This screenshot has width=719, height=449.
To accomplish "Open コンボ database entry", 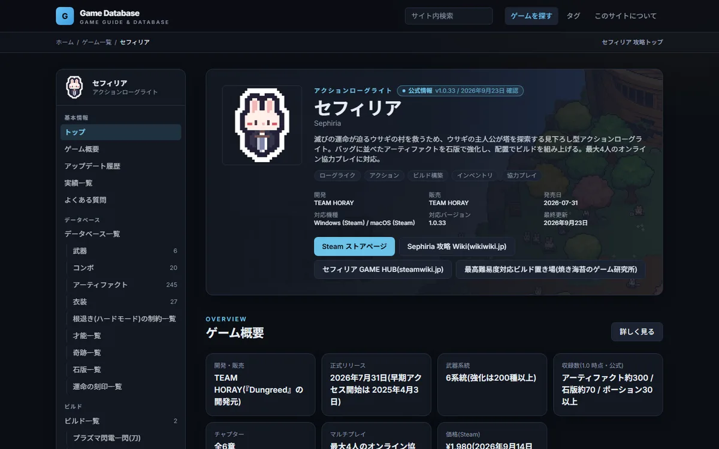I will pos(125,268).
